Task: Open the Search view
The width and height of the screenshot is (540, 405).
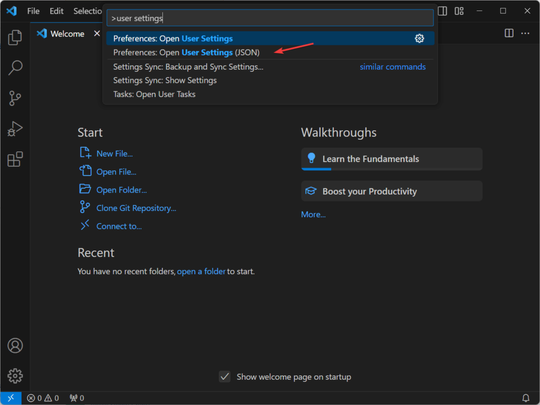Action: pyautogui.click(x=15, y=68)
